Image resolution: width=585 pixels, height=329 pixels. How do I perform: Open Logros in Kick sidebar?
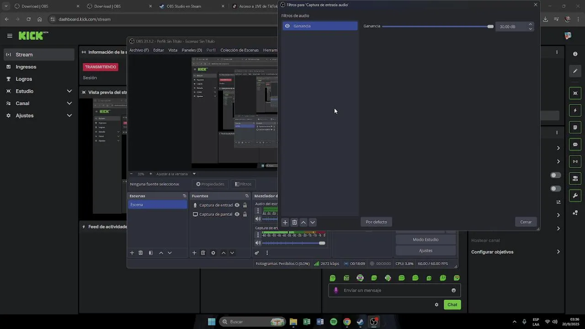[x=38, y=79]
